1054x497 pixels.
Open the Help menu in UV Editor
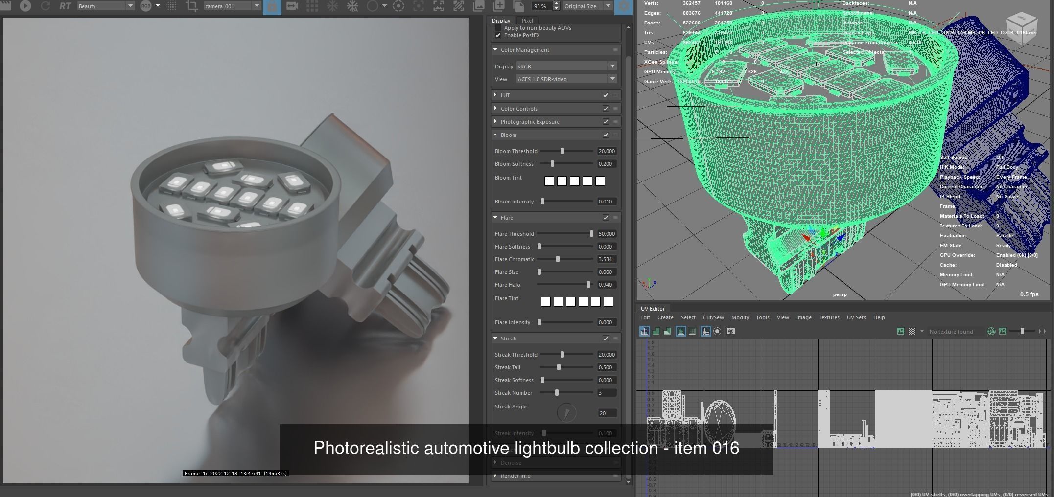pos(879,317)
